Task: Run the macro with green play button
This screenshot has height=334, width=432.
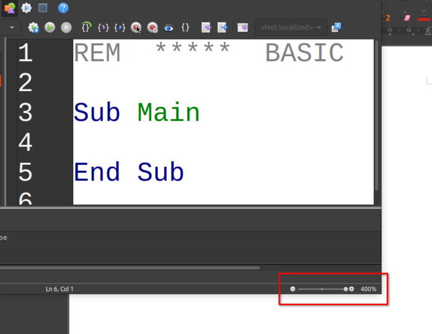Action: coord(50,28)
